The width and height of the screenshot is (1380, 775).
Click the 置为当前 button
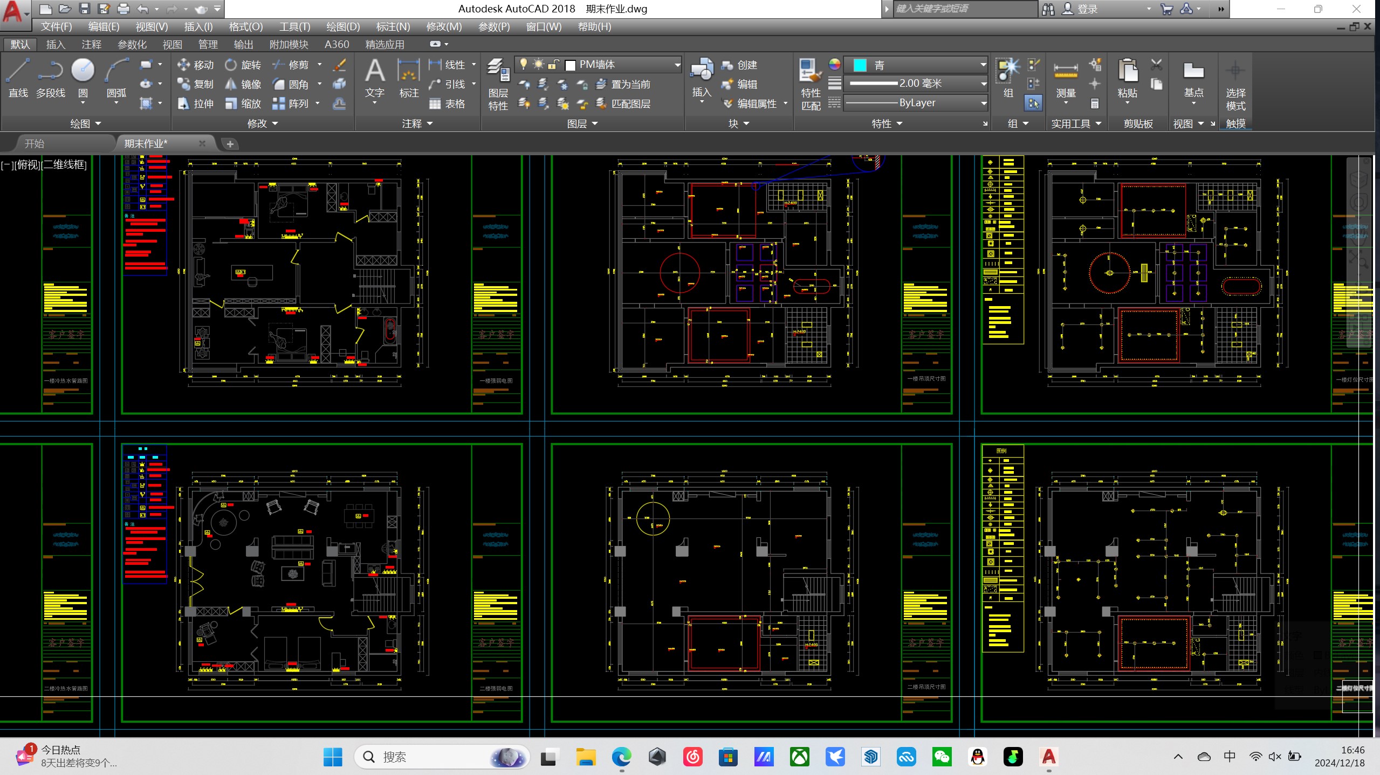624,84
